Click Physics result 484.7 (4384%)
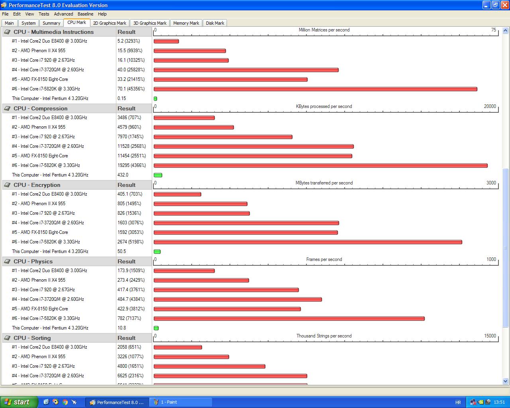Image resolution: width=510 pixels, height=408 pixels. pyautogui.click(x=131, y=299)
